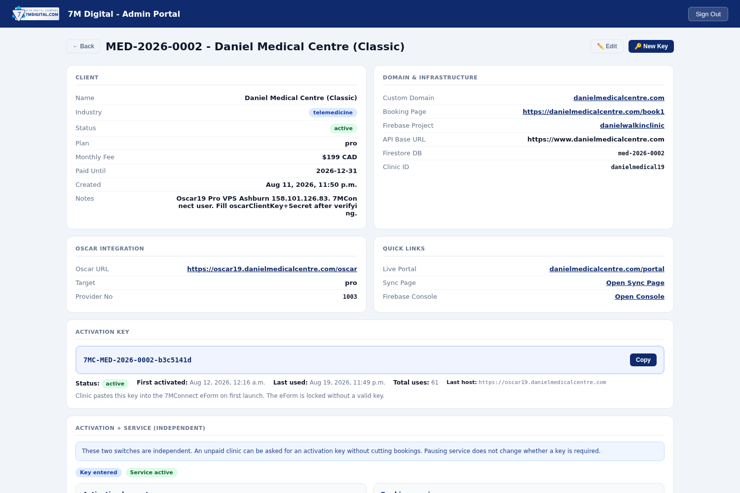Click the active badge under activation key

click(115, 384)
